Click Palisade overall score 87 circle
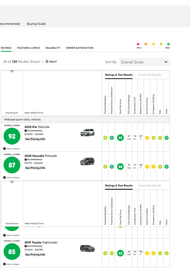 tap(12, 165)
